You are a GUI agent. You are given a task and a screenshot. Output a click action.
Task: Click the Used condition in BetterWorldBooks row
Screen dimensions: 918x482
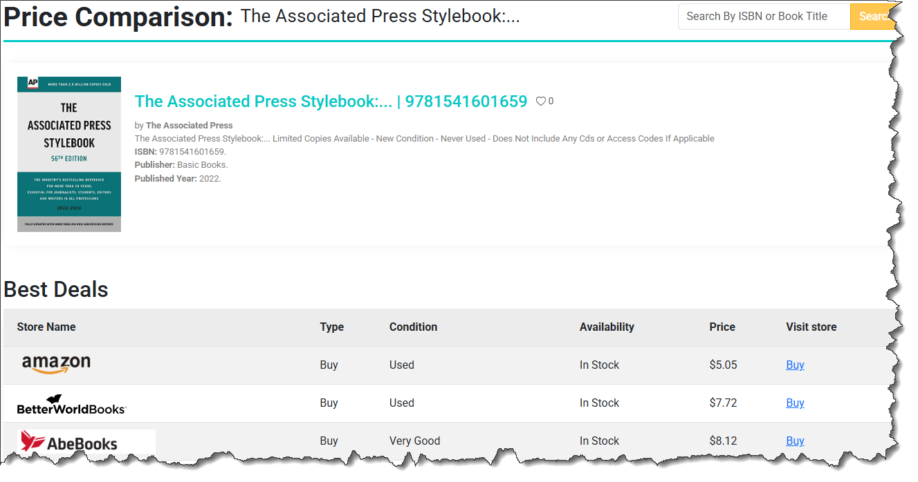pos(402,403)
